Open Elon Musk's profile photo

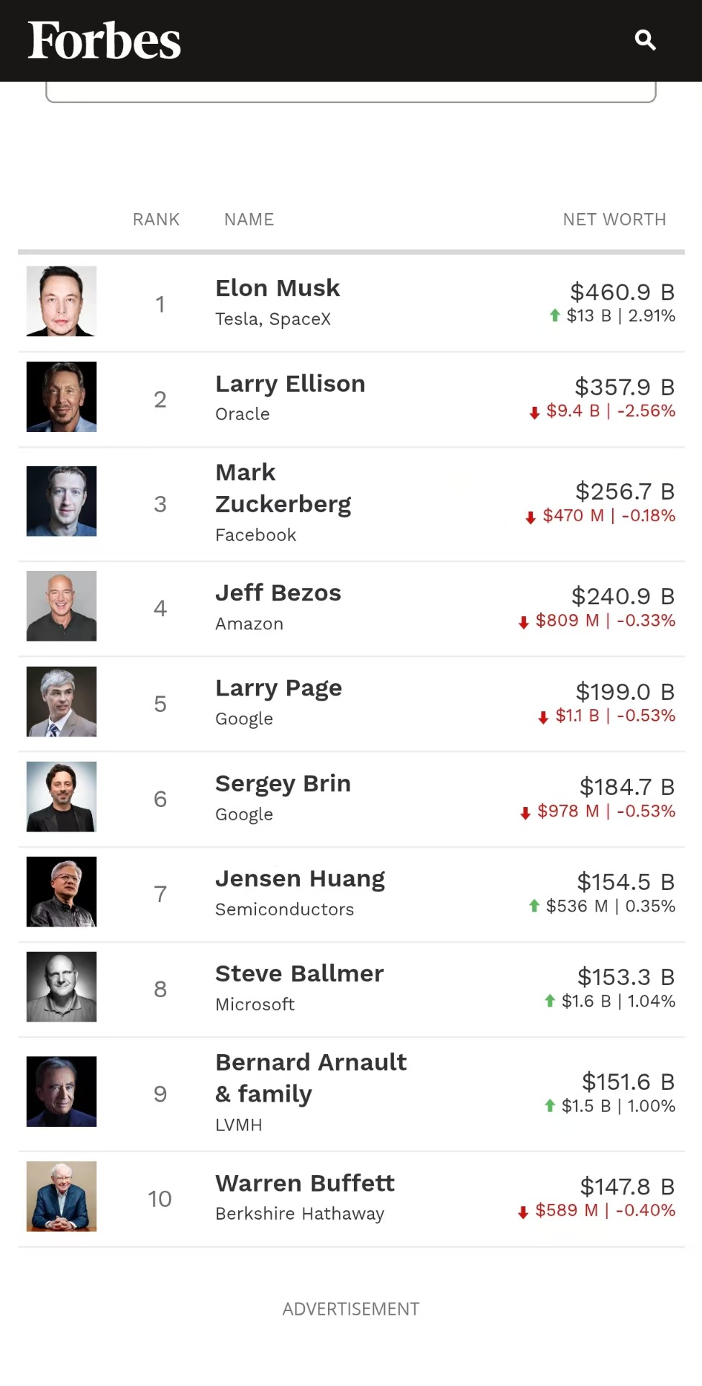[x=61, y=301]
